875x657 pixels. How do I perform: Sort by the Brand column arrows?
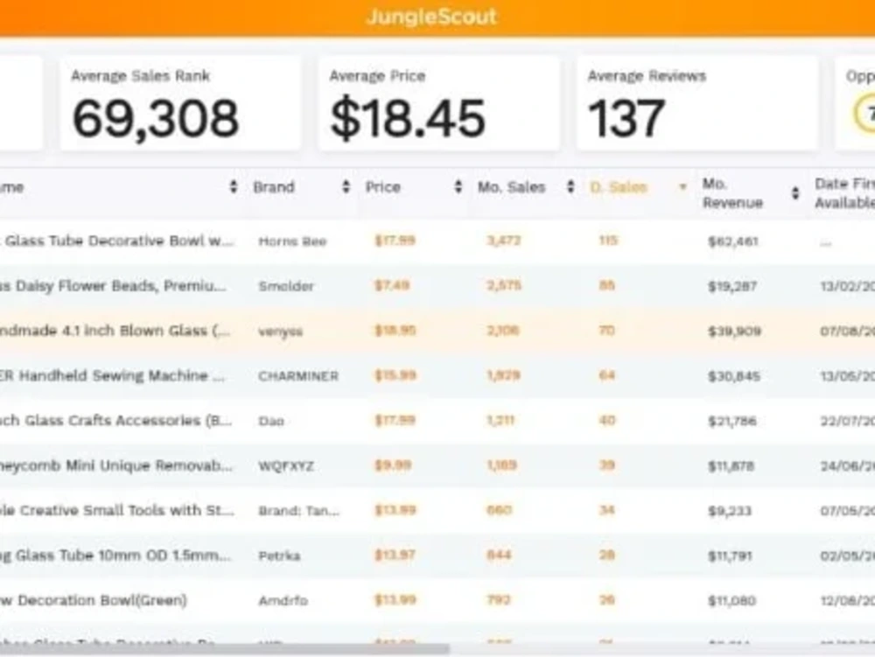tap(346, 187)
